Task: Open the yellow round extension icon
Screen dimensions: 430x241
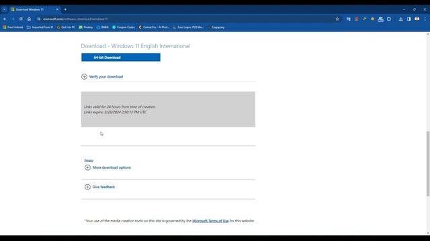Action: (x=372, y=19)
